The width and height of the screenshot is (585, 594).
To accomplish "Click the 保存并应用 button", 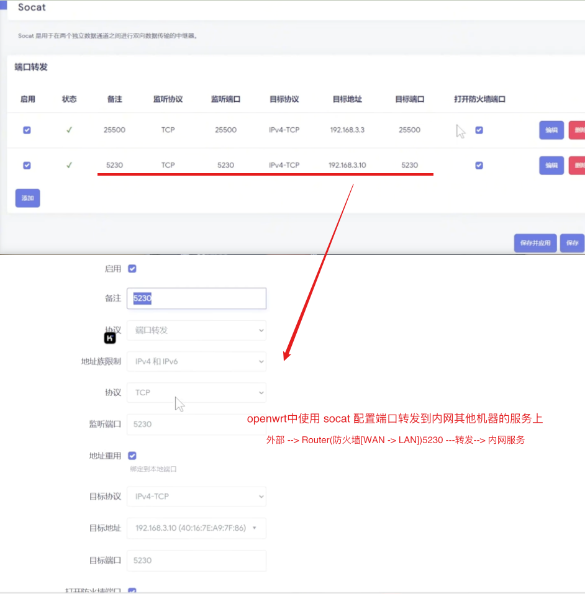I will [x=535, y=243].
